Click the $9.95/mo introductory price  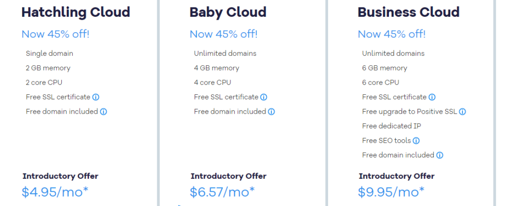[x=391, y=192]
